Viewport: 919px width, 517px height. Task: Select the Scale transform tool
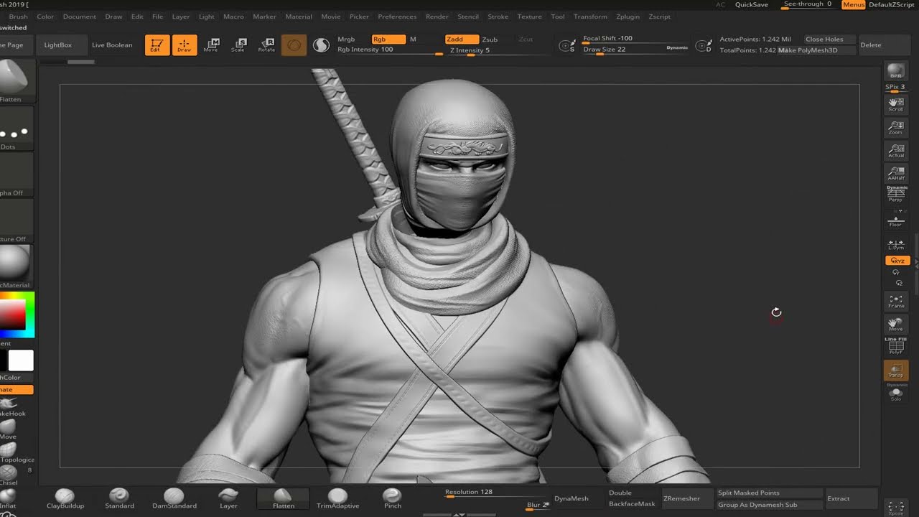[238, 45]
